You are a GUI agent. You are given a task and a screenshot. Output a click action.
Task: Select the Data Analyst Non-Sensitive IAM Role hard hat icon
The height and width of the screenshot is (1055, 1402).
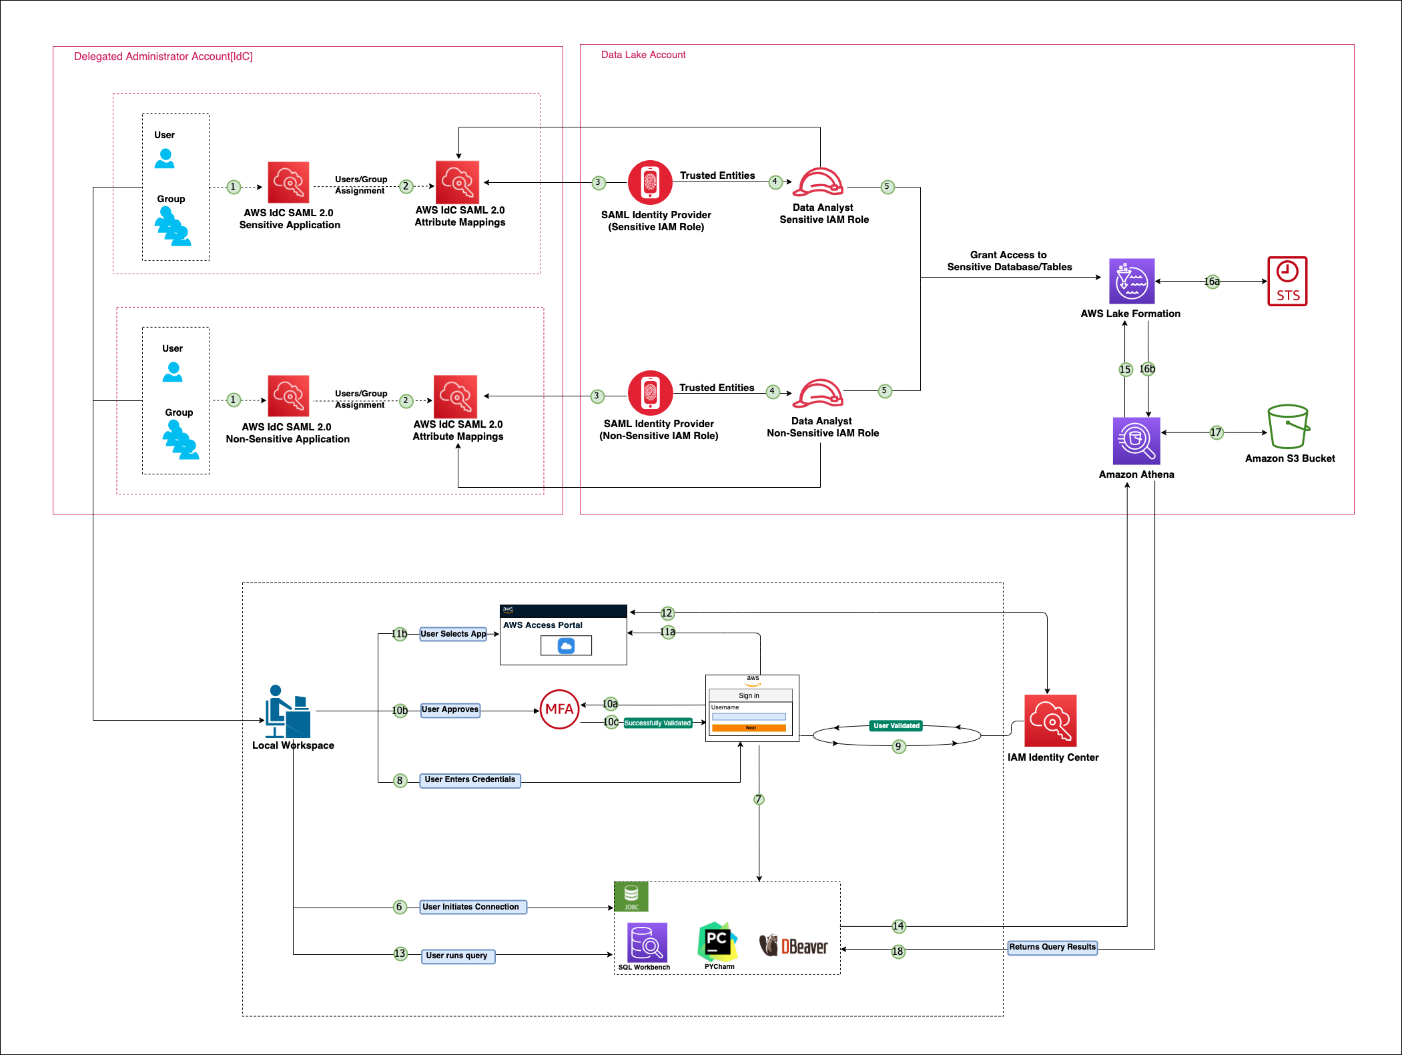pyautogui.click(x=817, y=393)
